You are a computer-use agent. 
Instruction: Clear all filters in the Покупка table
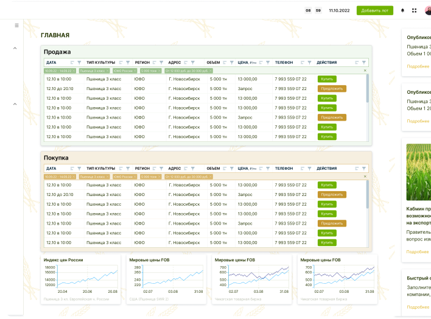pos(365,177)
